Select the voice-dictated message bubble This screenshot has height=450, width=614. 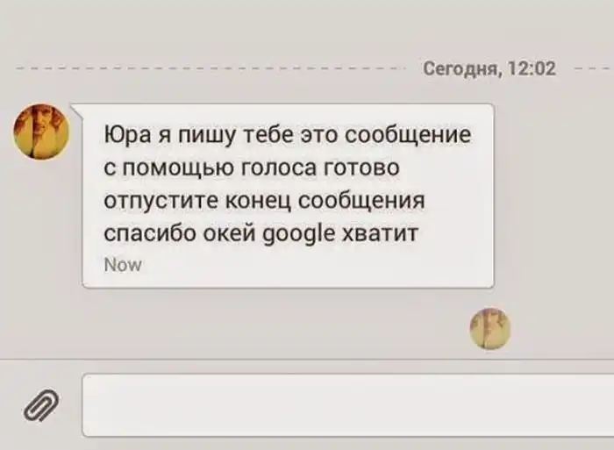[x=289, y=196]
